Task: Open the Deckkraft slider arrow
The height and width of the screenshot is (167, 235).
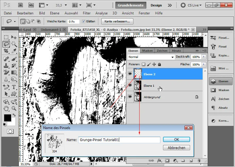Action: tap(204, 57)
